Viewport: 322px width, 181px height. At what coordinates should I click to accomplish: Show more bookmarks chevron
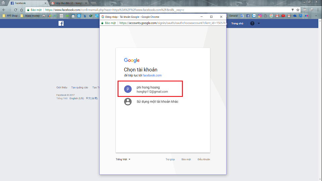316,16
